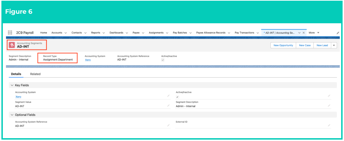Go to the Home tab
The image size is (344, 141).
coord(44,33)
